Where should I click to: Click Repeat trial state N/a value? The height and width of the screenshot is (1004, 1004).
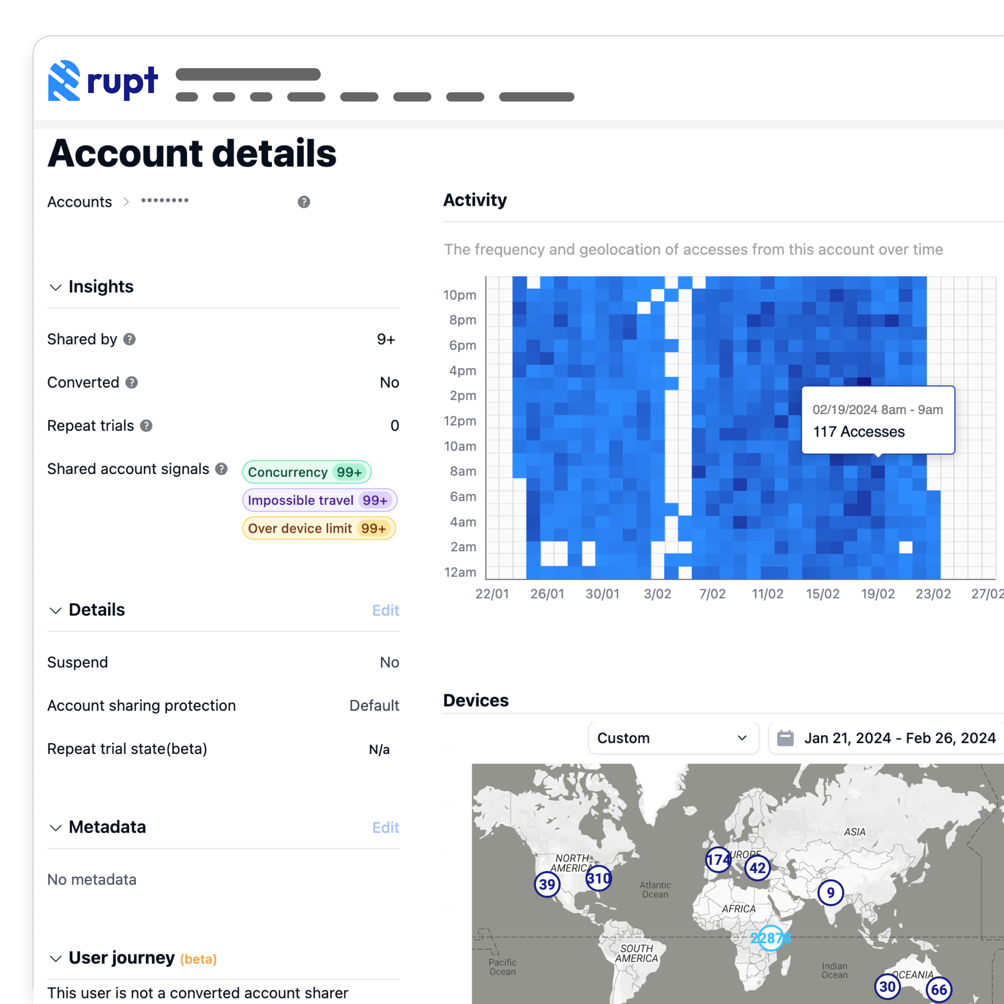[379, 749]
